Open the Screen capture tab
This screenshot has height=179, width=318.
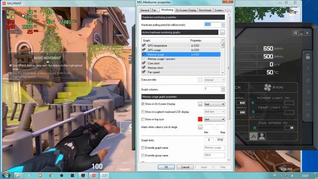pos(219,10)
